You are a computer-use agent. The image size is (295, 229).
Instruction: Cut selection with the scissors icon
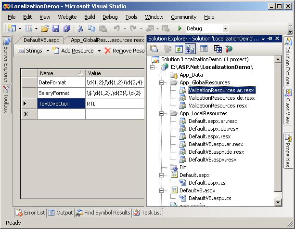[80, 28]
